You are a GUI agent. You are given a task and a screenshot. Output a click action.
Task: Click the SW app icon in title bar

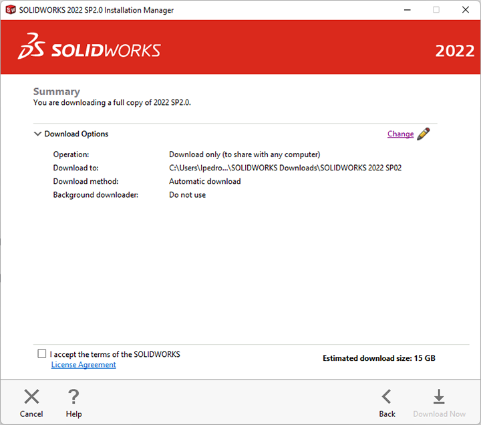point(11,10)
